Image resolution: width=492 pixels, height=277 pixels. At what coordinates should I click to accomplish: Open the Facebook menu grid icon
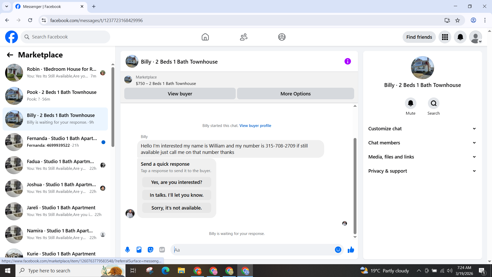(445, 37)
